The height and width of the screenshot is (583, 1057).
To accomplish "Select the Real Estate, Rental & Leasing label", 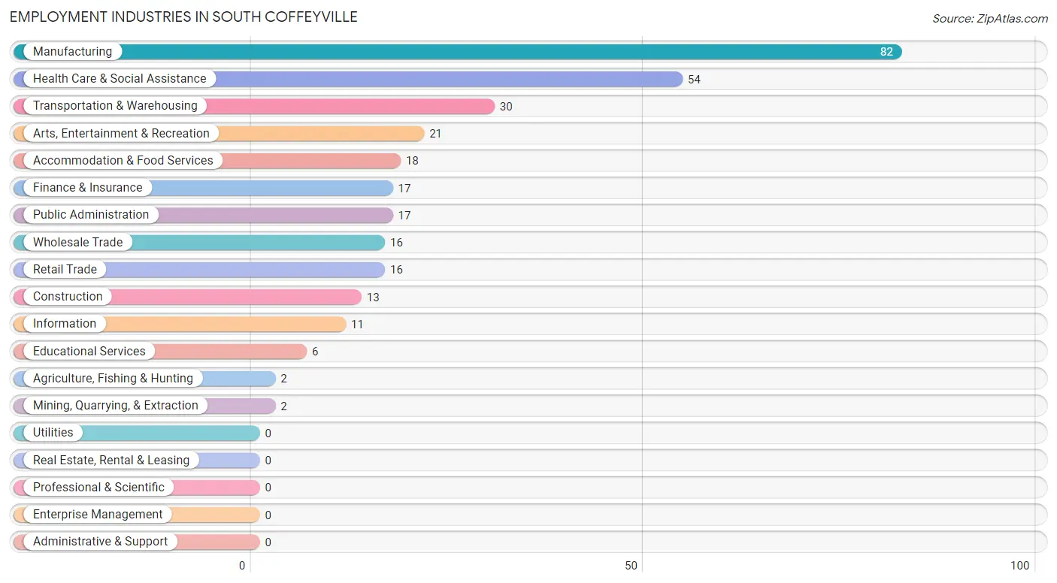I will coord(111,461).
